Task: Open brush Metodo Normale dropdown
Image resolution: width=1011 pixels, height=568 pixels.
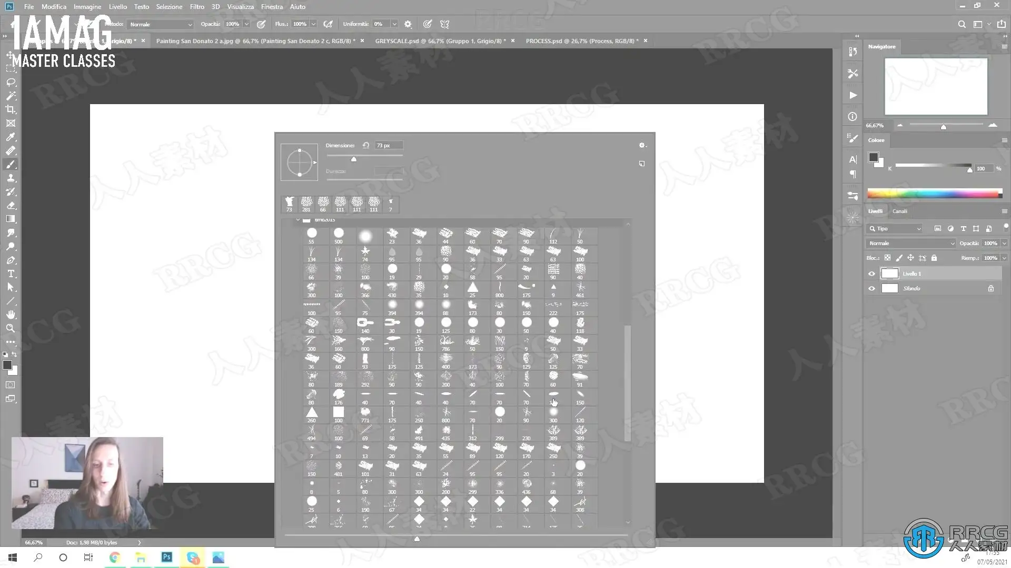Action: pos(161,25)
